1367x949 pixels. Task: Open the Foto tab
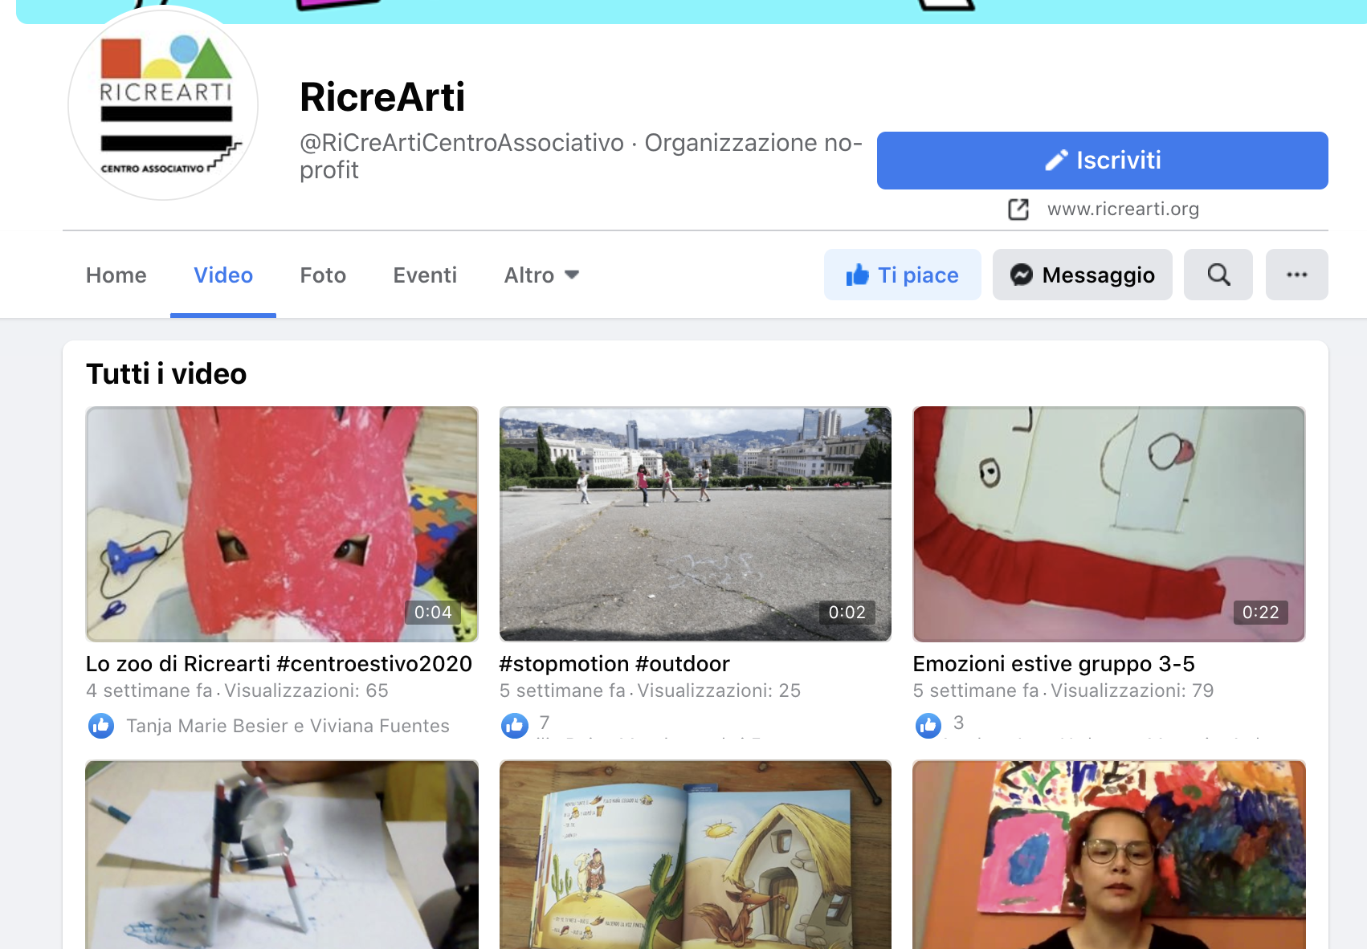click(323, 275)
